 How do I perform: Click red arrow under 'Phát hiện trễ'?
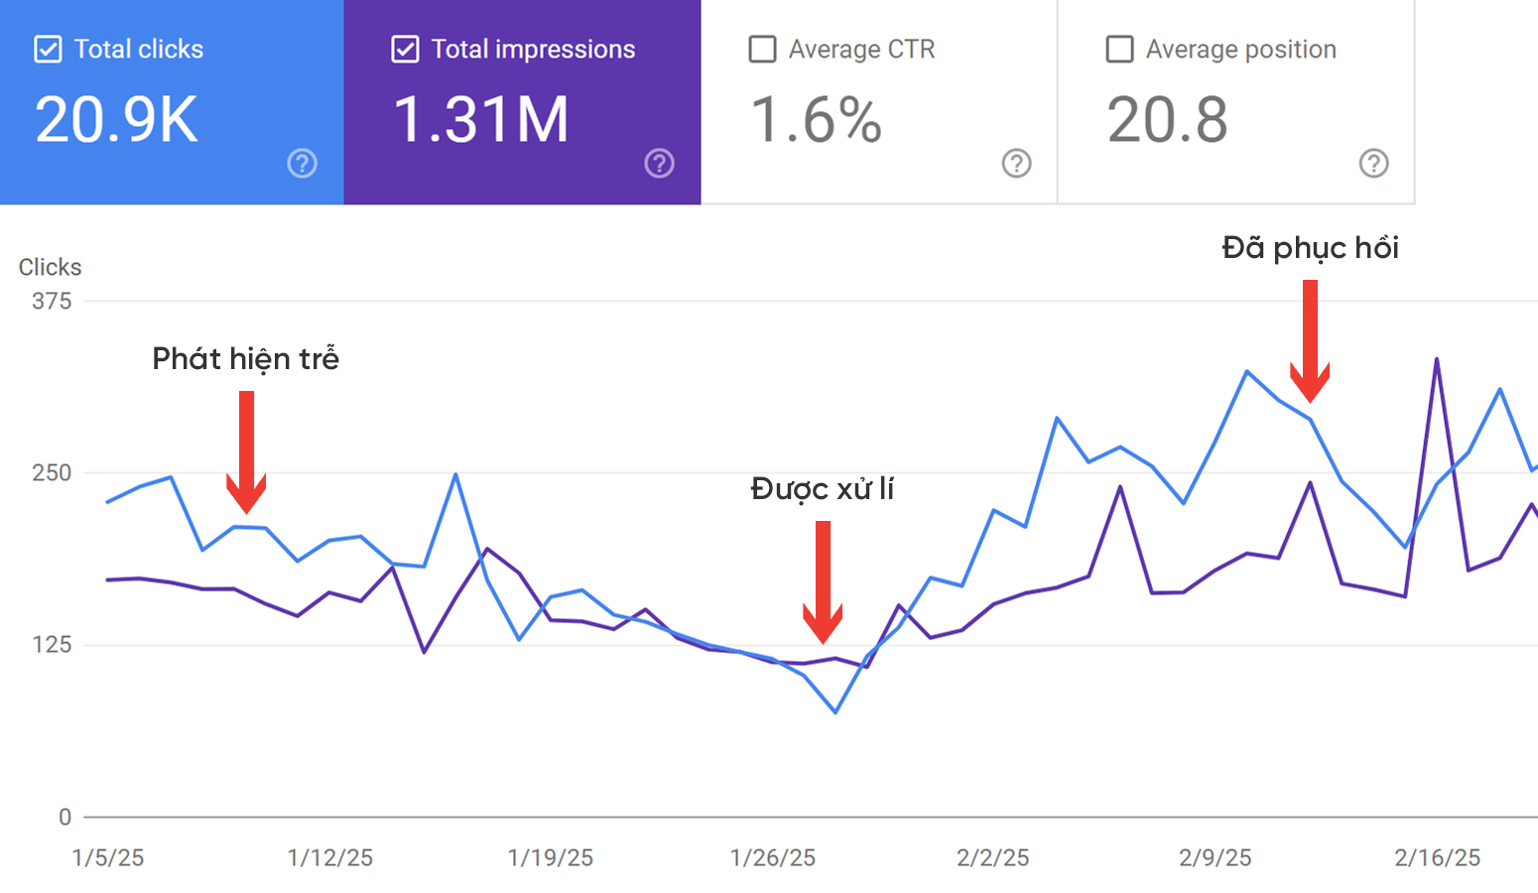pyautogui.click(x=246, y=451)
